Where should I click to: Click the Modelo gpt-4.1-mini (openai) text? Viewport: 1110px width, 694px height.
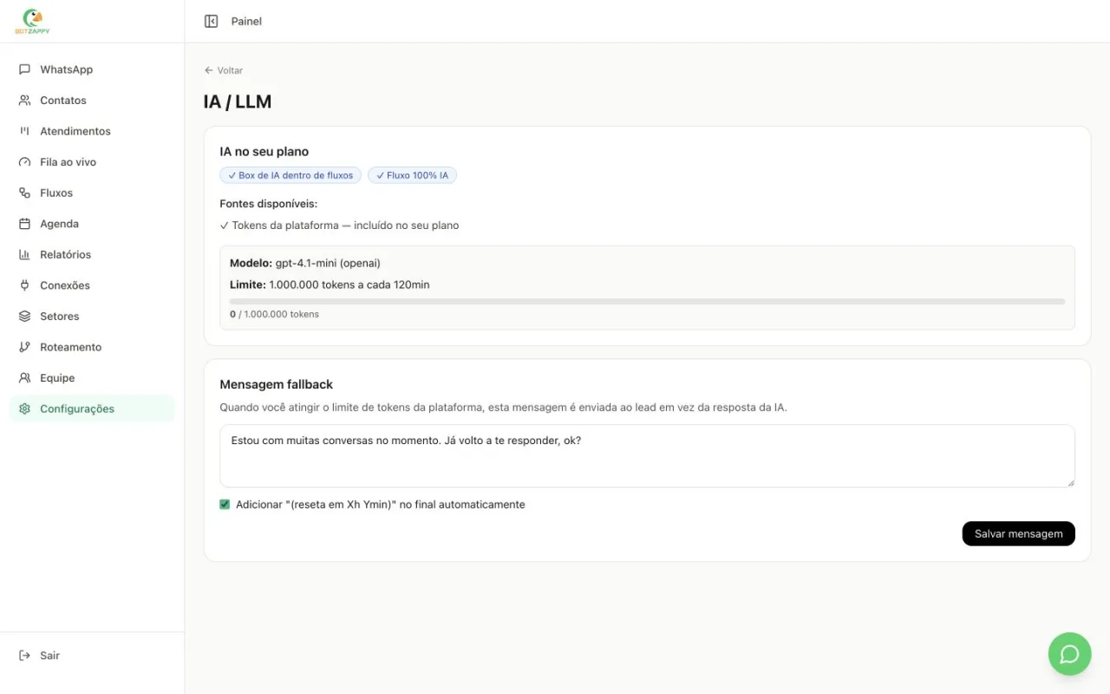click(x=305, y=263)
